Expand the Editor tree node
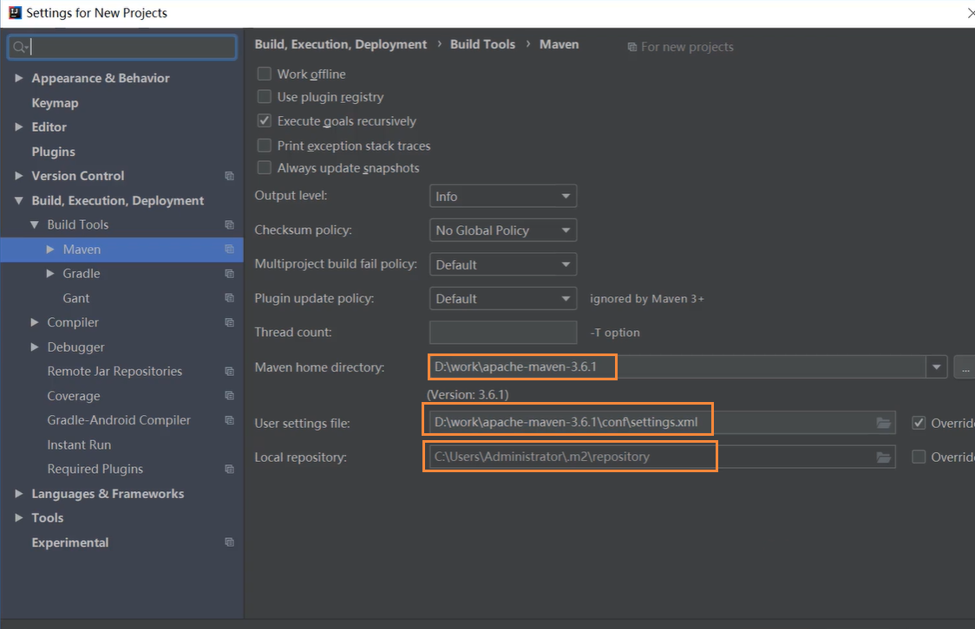 tap(19, 126)
